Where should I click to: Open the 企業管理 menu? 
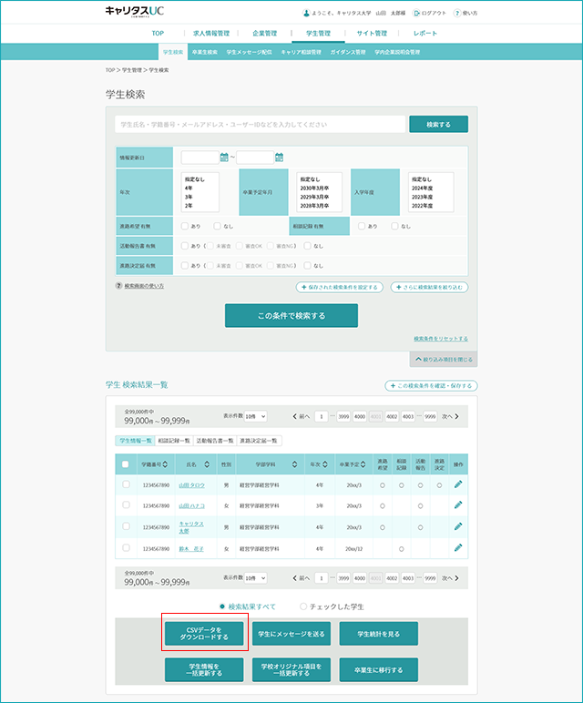pyautogui.click(x=264, y=33)
